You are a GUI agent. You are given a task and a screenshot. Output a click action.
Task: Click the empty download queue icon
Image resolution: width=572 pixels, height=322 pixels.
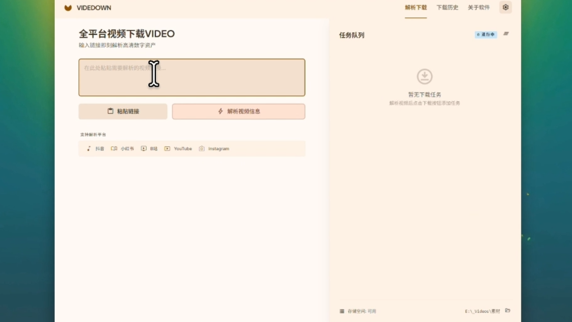point(425,77)
